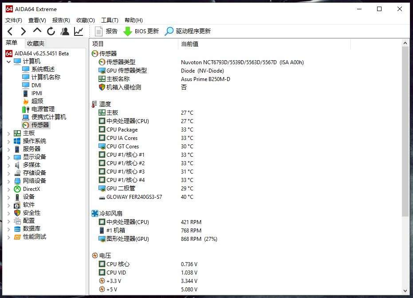
Task: Expand the 存储设备 tree node
Action: tap(9, 173)
